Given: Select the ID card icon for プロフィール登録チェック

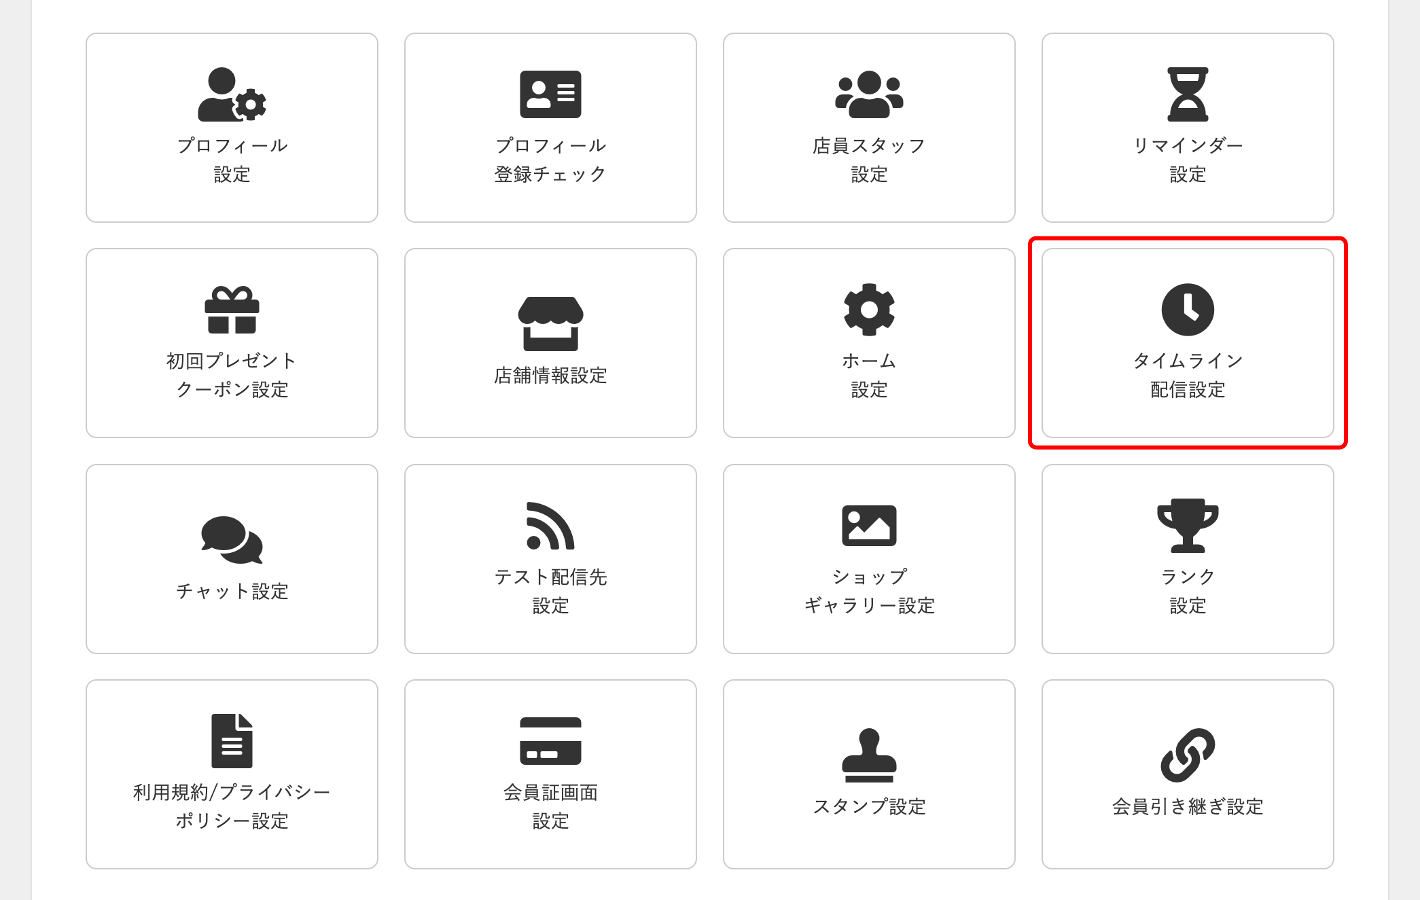Looking at the screenshot, I should 550,96.
